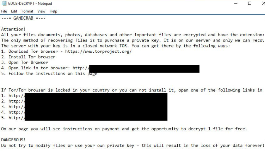Image resolution: width=265 pixels, height=151 pixels.
Task: Click the Notepad icon in the title bar
Action: point(4,4)
